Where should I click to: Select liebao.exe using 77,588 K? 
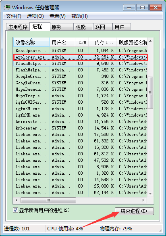[x=80, y=134]
